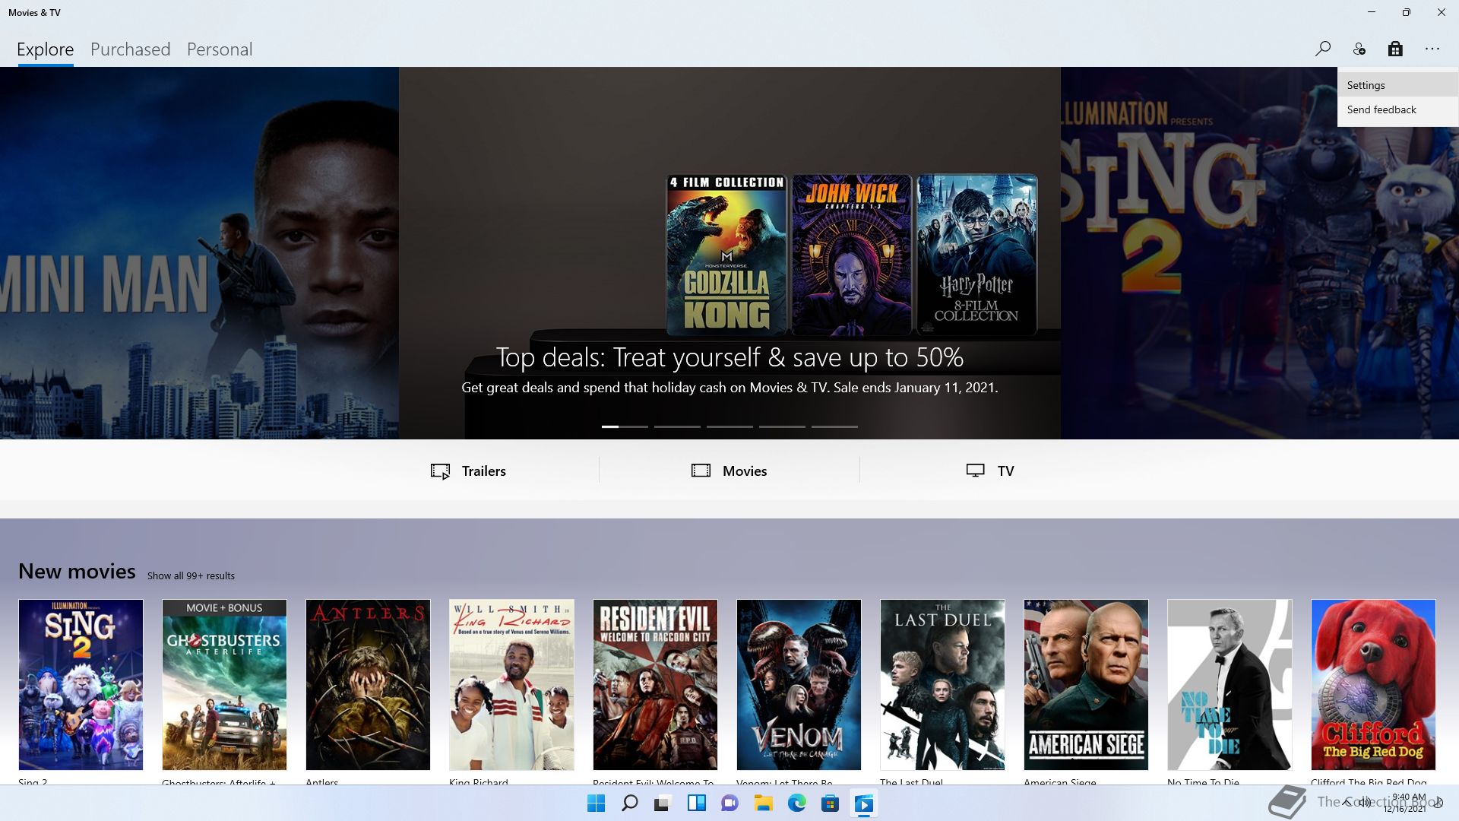The image size is (1459, 821).
Task: Open the Clifford The Big Red Dog poster
Action: pyautogui.click(x=1373, y=684)
